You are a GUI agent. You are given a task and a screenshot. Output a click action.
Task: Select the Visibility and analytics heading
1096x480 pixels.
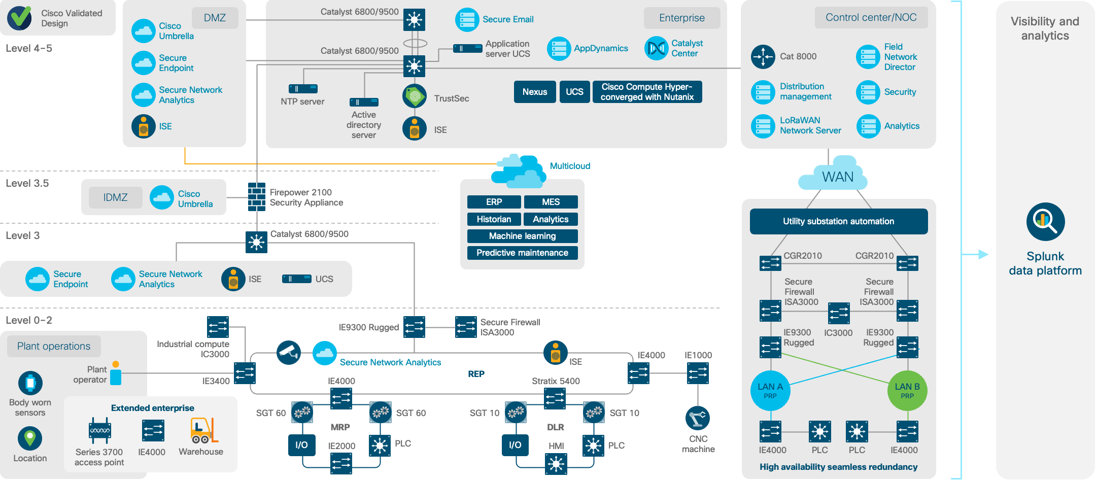point(1045,28)
